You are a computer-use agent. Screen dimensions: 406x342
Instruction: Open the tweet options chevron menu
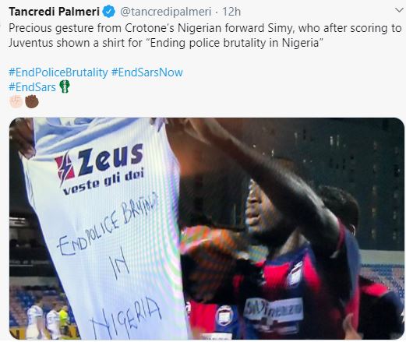point(399,10)
